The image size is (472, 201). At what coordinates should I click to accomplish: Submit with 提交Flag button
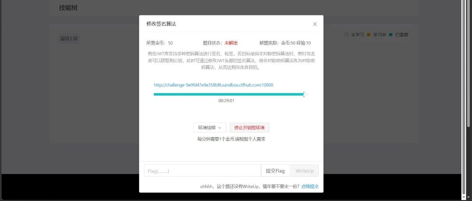275,171
